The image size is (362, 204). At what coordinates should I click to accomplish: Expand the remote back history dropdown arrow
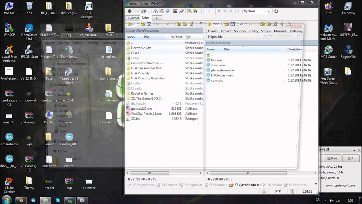pyautogui.click(x=246, y=24)
